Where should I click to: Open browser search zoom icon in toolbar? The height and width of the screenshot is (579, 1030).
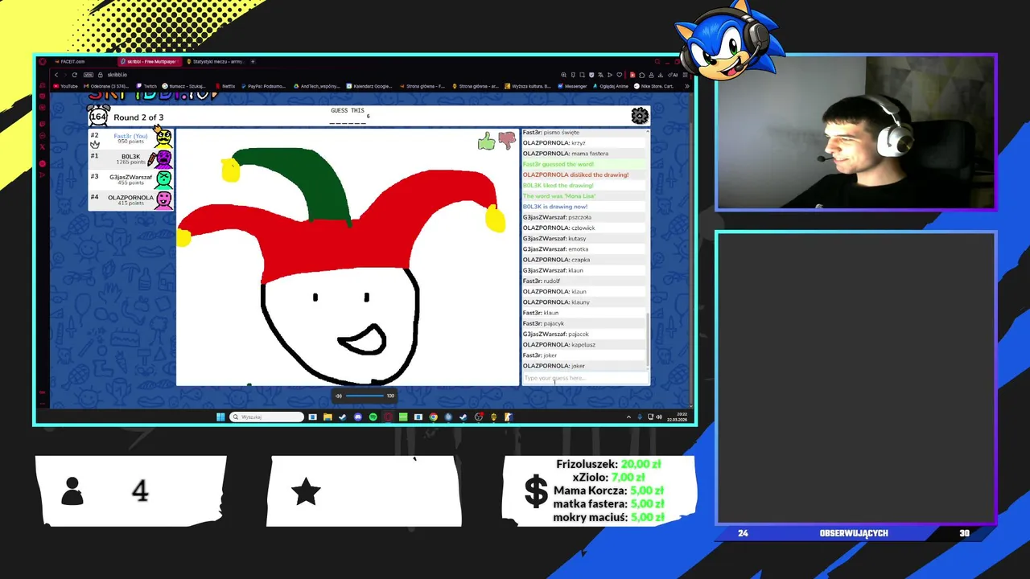(x=564, y=75)
